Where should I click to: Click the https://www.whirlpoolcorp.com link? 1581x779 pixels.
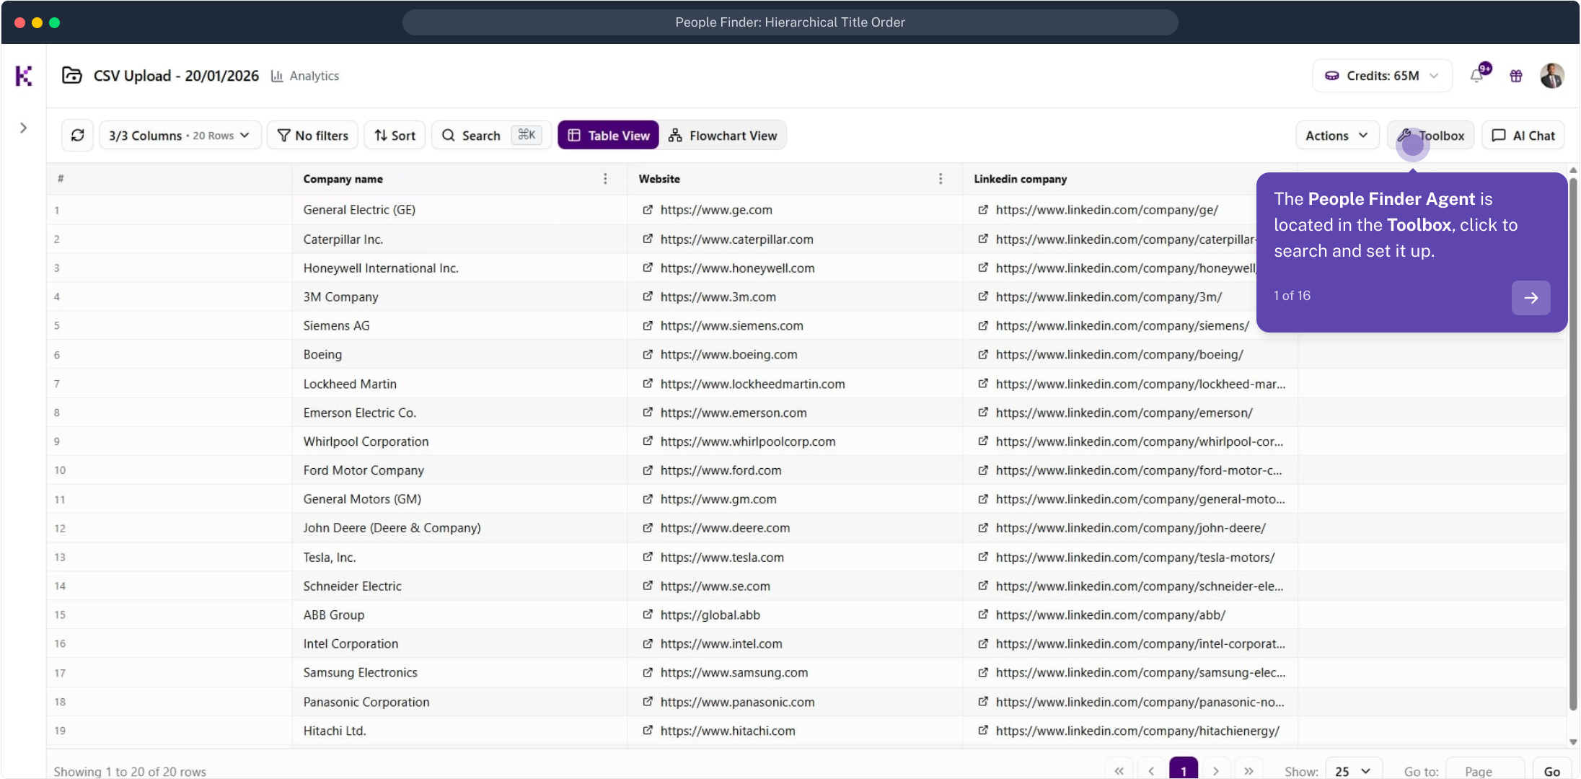pyautogui.click(x=748, y=441)
